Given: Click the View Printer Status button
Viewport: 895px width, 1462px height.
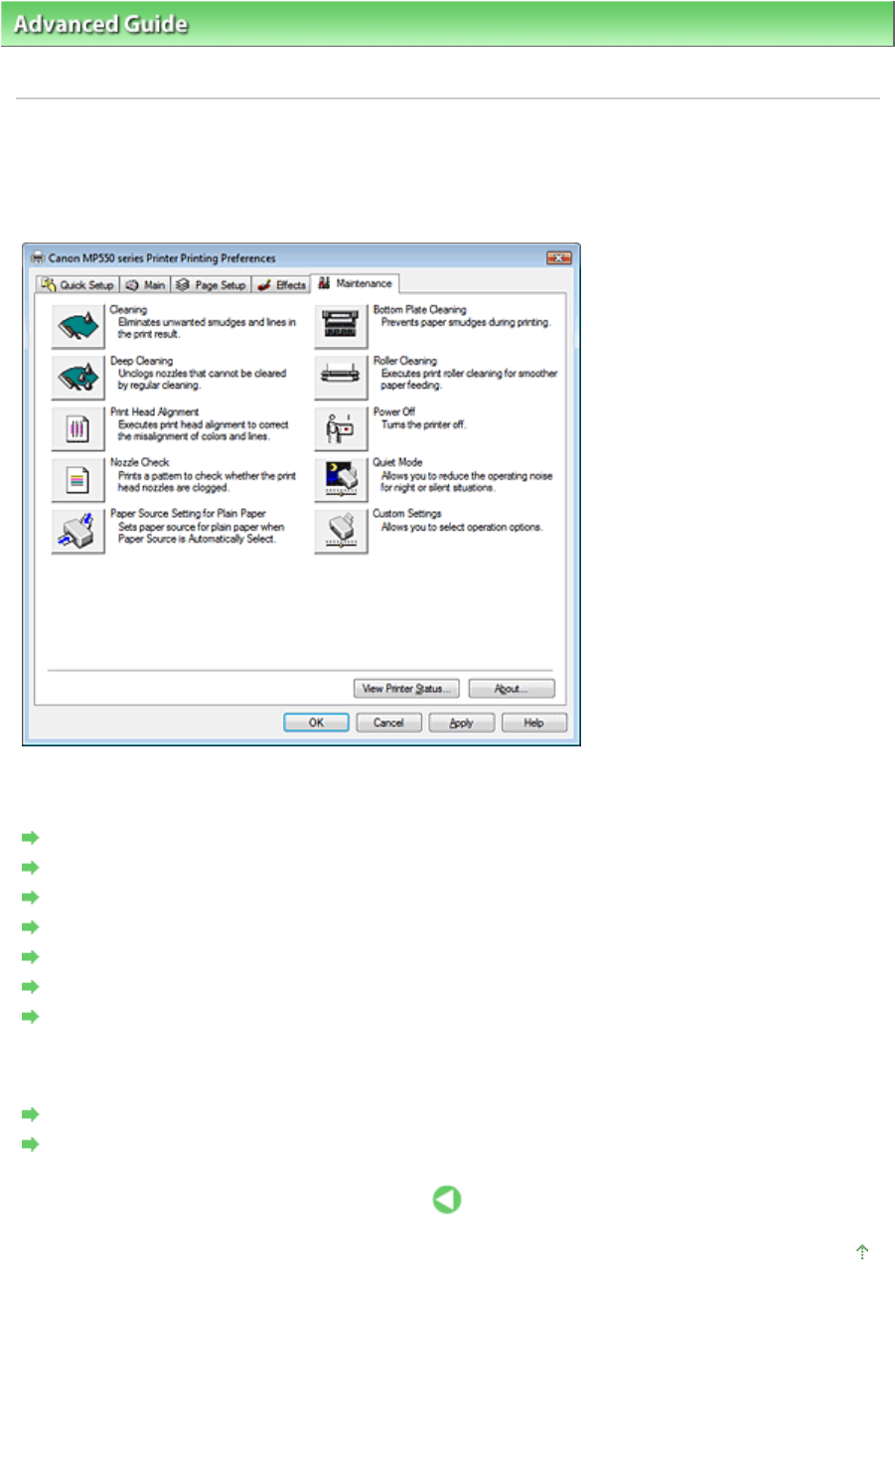Looking at the screenshot, I should point(406,688).
